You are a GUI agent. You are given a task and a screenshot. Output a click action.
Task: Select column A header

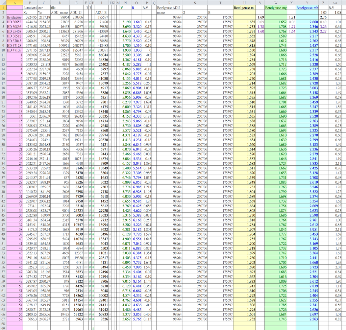pos(15,3)
